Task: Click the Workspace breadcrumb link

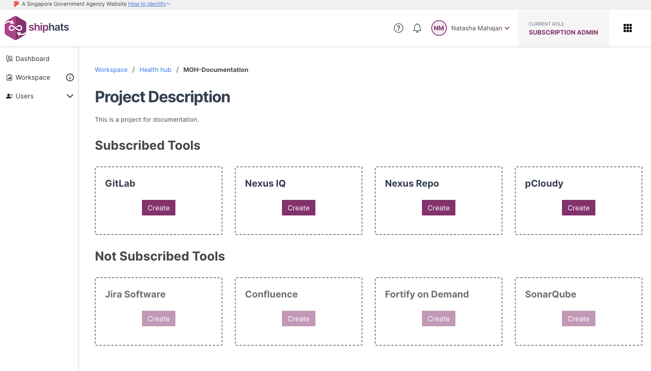Action: [x=111, y=70]
